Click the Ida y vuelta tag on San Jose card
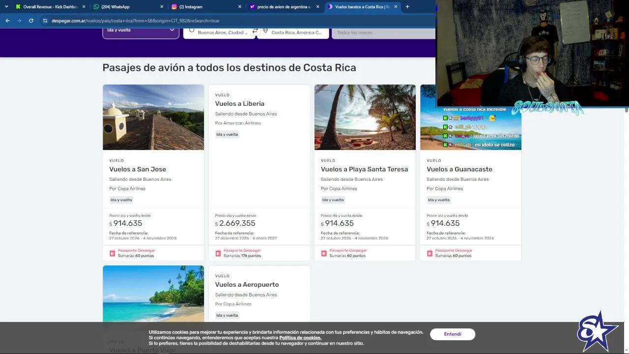Image resolution: width=629 pixels, height=354 pixels. (121, 200)
